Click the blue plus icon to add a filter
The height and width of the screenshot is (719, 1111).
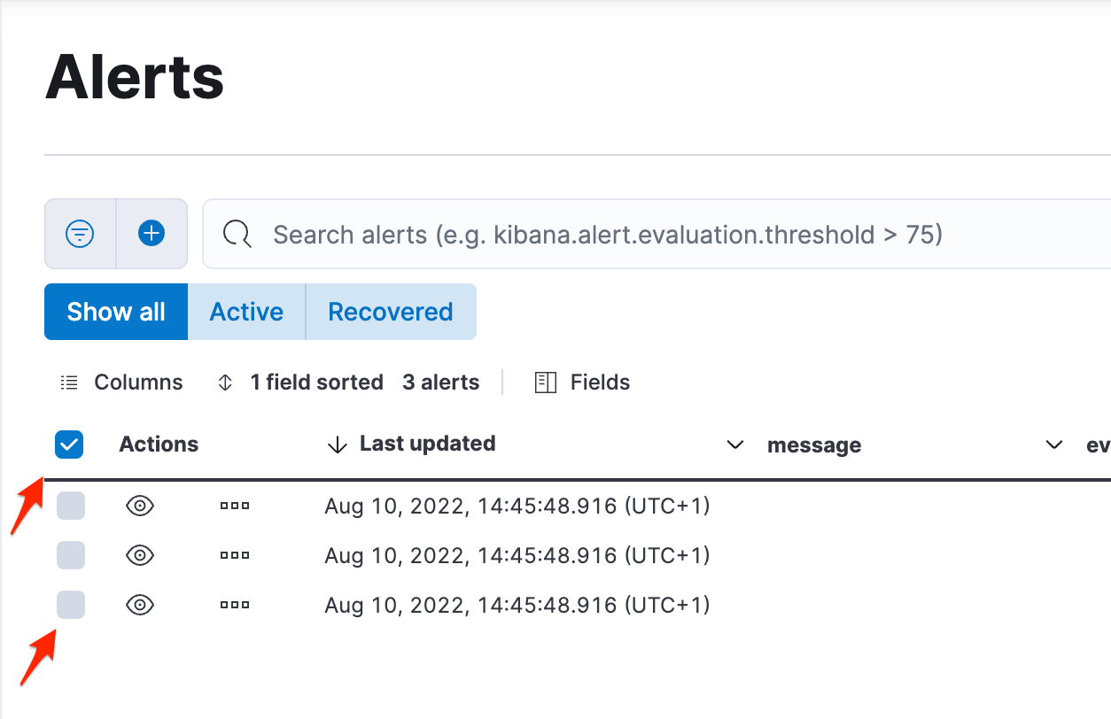pos(151,234)
